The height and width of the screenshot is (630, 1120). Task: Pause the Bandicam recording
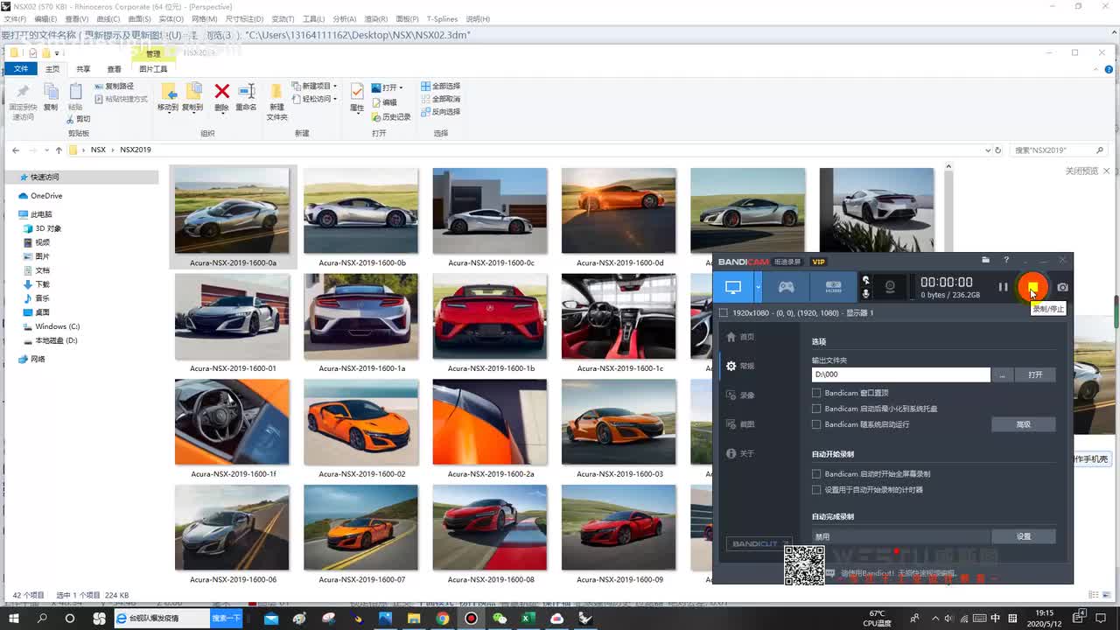(1003, 287)
